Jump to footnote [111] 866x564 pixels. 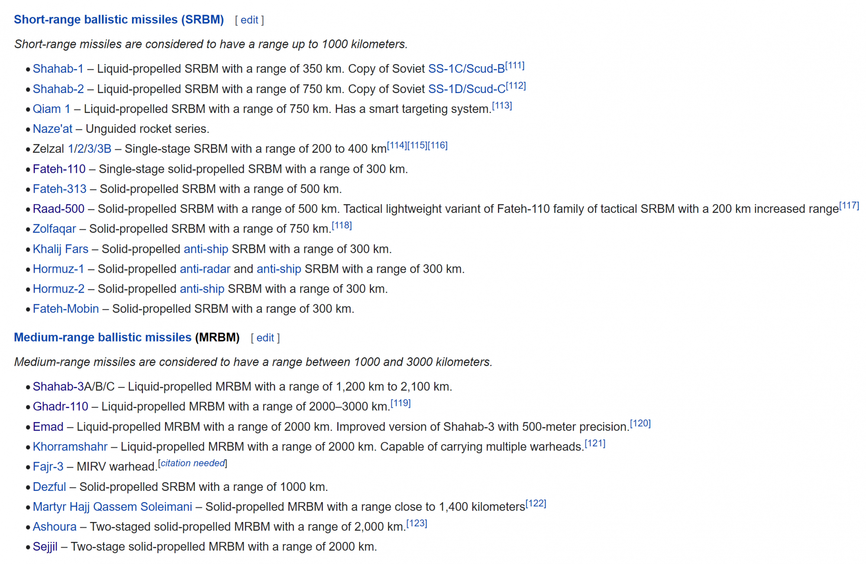(515, 65)
